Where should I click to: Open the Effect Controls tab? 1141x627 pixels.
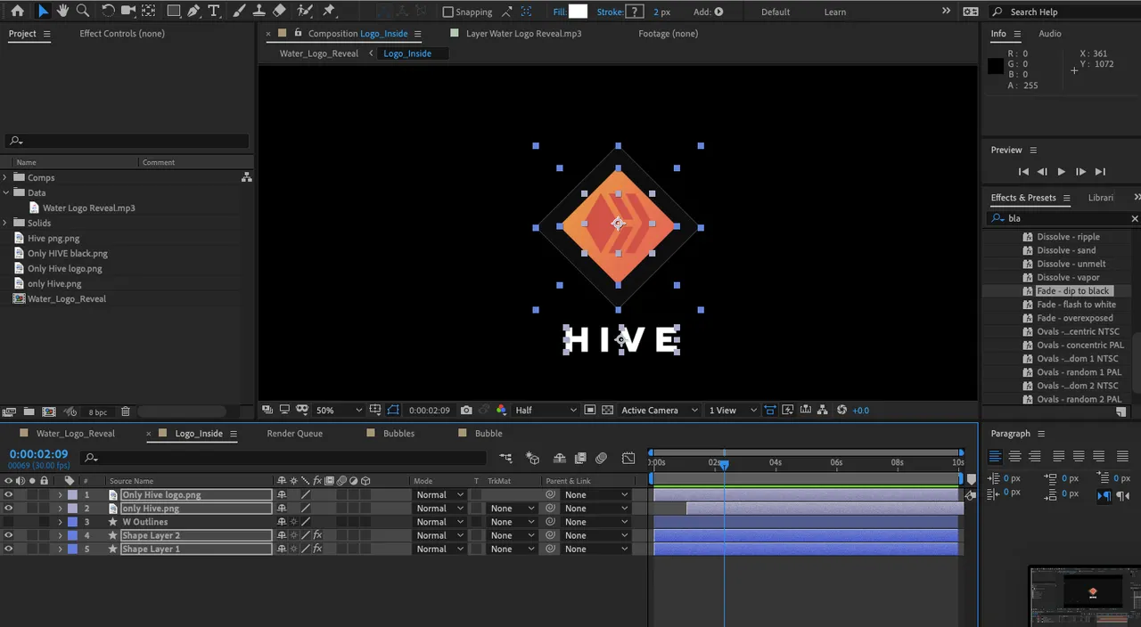[122, 34]
